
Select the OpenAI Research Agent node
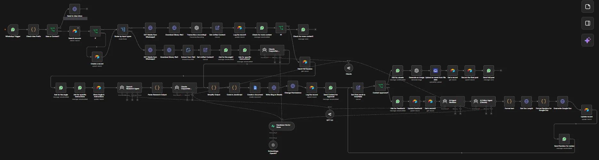[x=130, y=88]
